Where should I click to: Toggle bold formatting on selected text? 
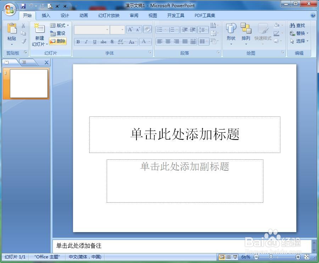tap(78, 42)
